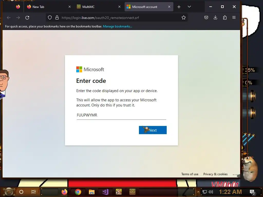Click the blue Next button
The height and width of the screenshot is (197, 263).
click(153, 130)
